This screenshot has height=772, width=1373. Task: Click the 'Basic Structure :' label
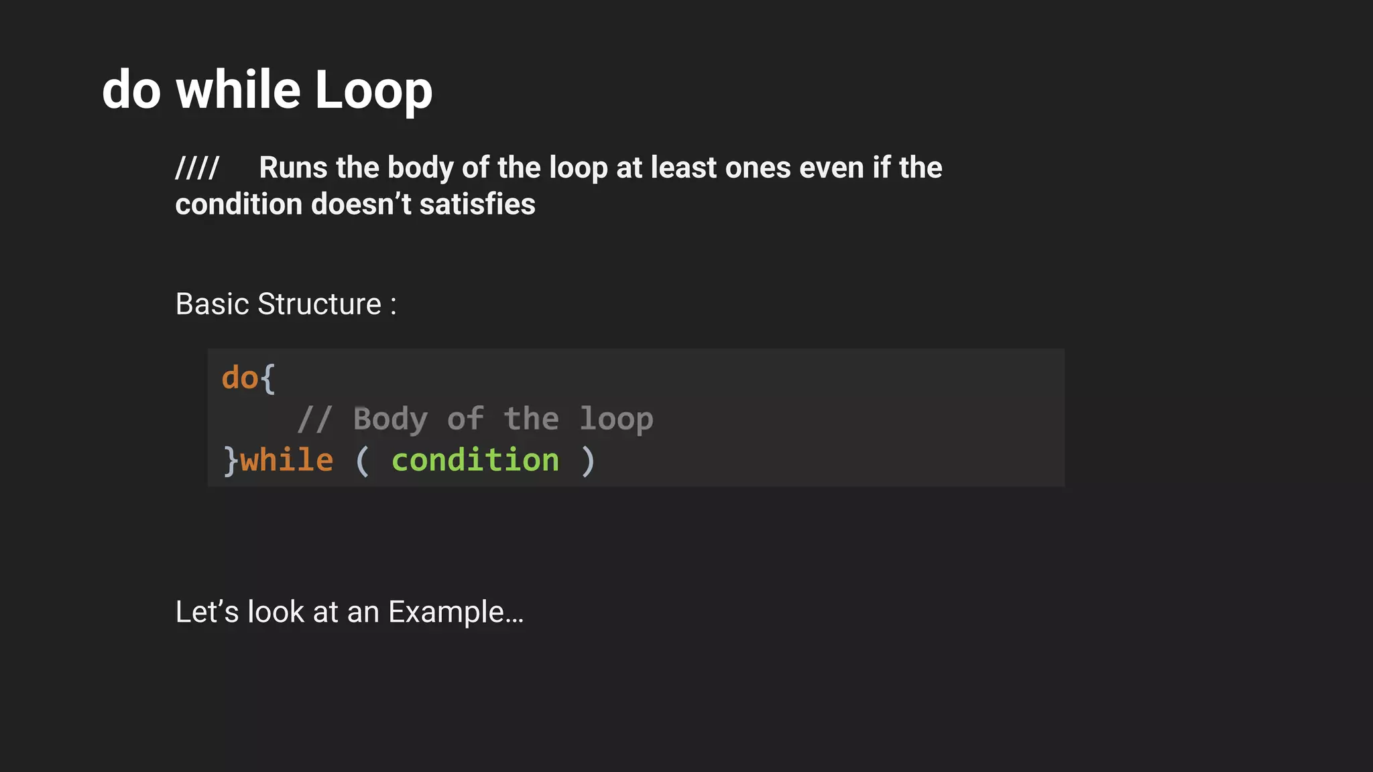click(286, 304)
